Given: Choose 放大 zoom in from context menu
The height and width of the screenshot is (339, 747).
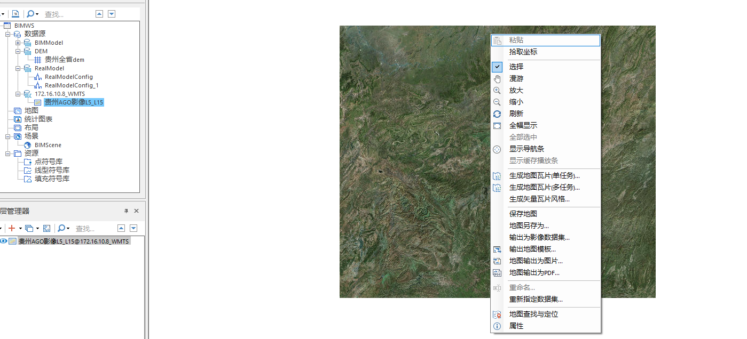Looking at the screenshot, I should pyautogui.click(x=546, y=90).
